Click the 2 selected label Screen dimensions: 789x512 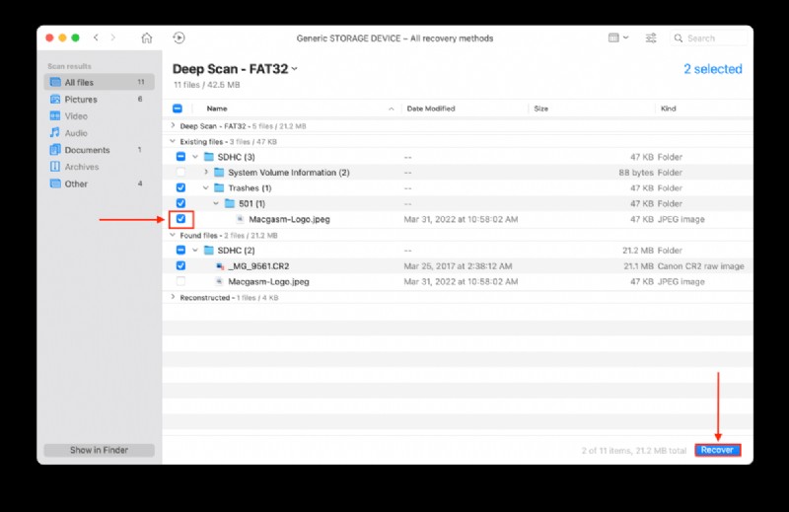pos(712,69)
